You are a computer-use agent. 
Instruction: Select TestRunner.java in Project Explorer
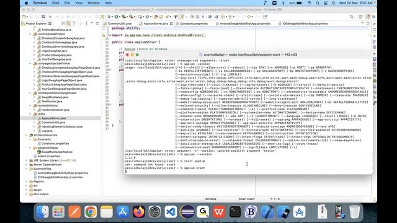(x=52, y=102)
